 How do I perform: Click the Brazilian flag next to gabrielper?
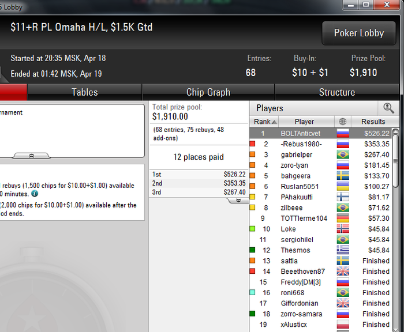(343, 154)
